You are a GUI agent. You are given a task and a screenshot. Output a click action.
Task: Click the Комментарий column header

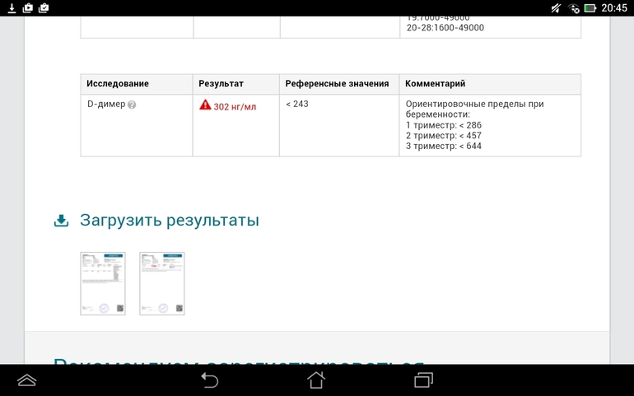(x=436, y=84)
